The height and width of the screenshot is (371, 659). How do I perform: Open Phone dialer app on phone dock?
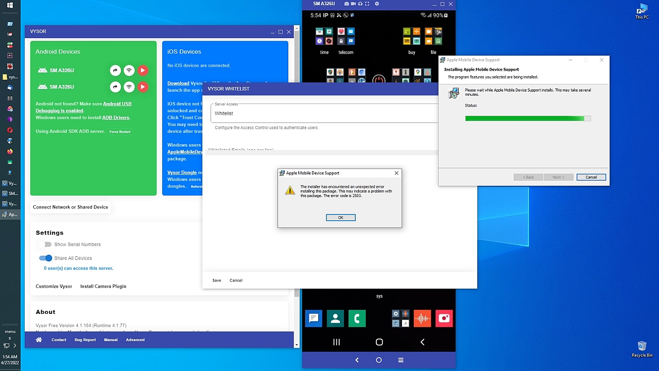pyautogui.click(x=357, y=319)
